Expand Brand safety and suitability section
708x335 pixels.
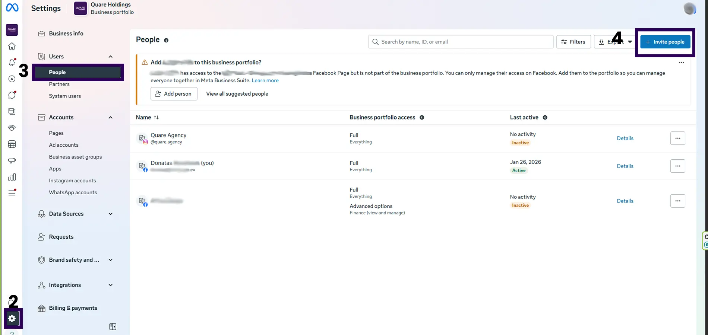pyautogui.click(x=110, y=260)
